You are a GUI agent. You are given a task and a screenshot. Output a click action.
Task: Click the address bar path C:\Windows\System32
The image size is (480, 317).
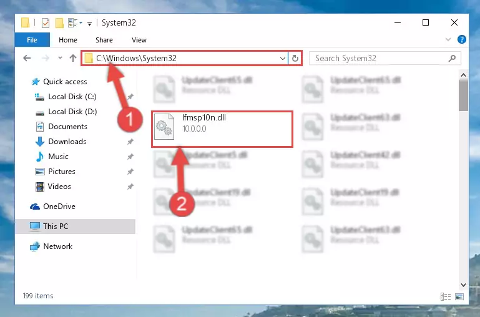click(x=136, y=58)
